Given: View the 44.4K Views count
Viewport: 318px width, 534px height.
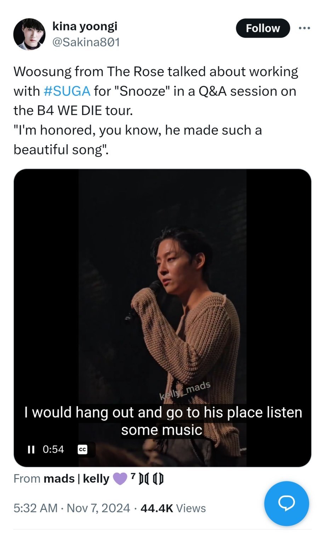Looking at the screenshot, I should 173,508.
